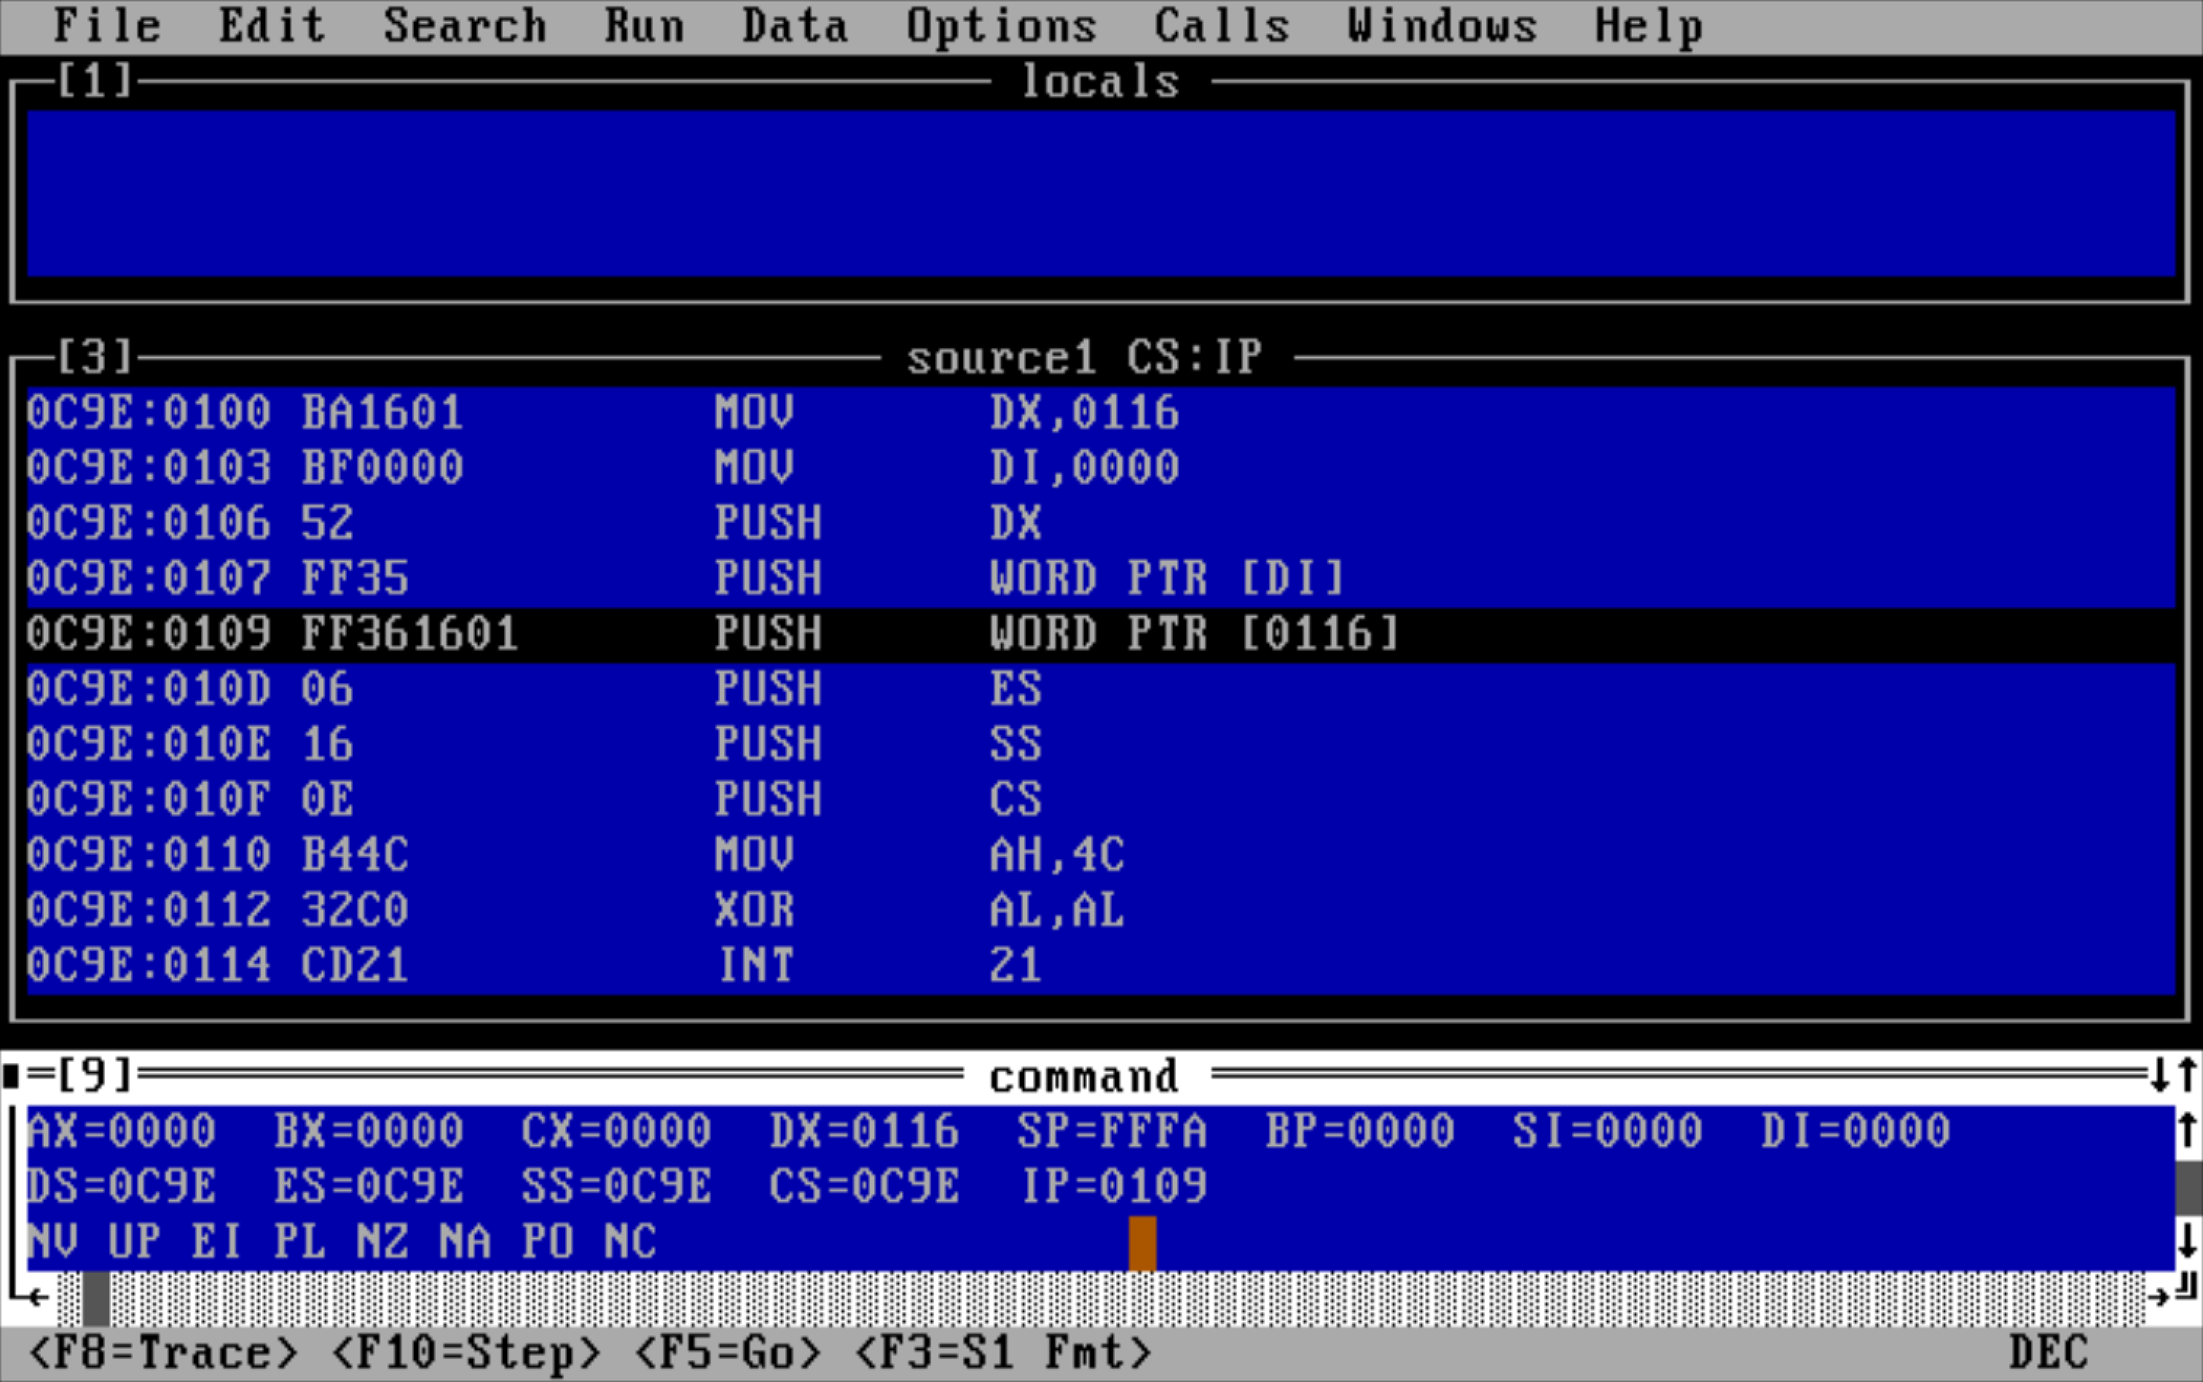Open the Data menu
The image size is (2203, 1382).
point(795,26)
